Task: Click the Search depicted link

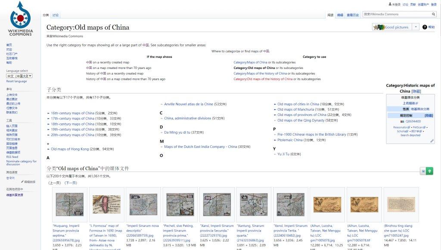Action: pos(410,135)
